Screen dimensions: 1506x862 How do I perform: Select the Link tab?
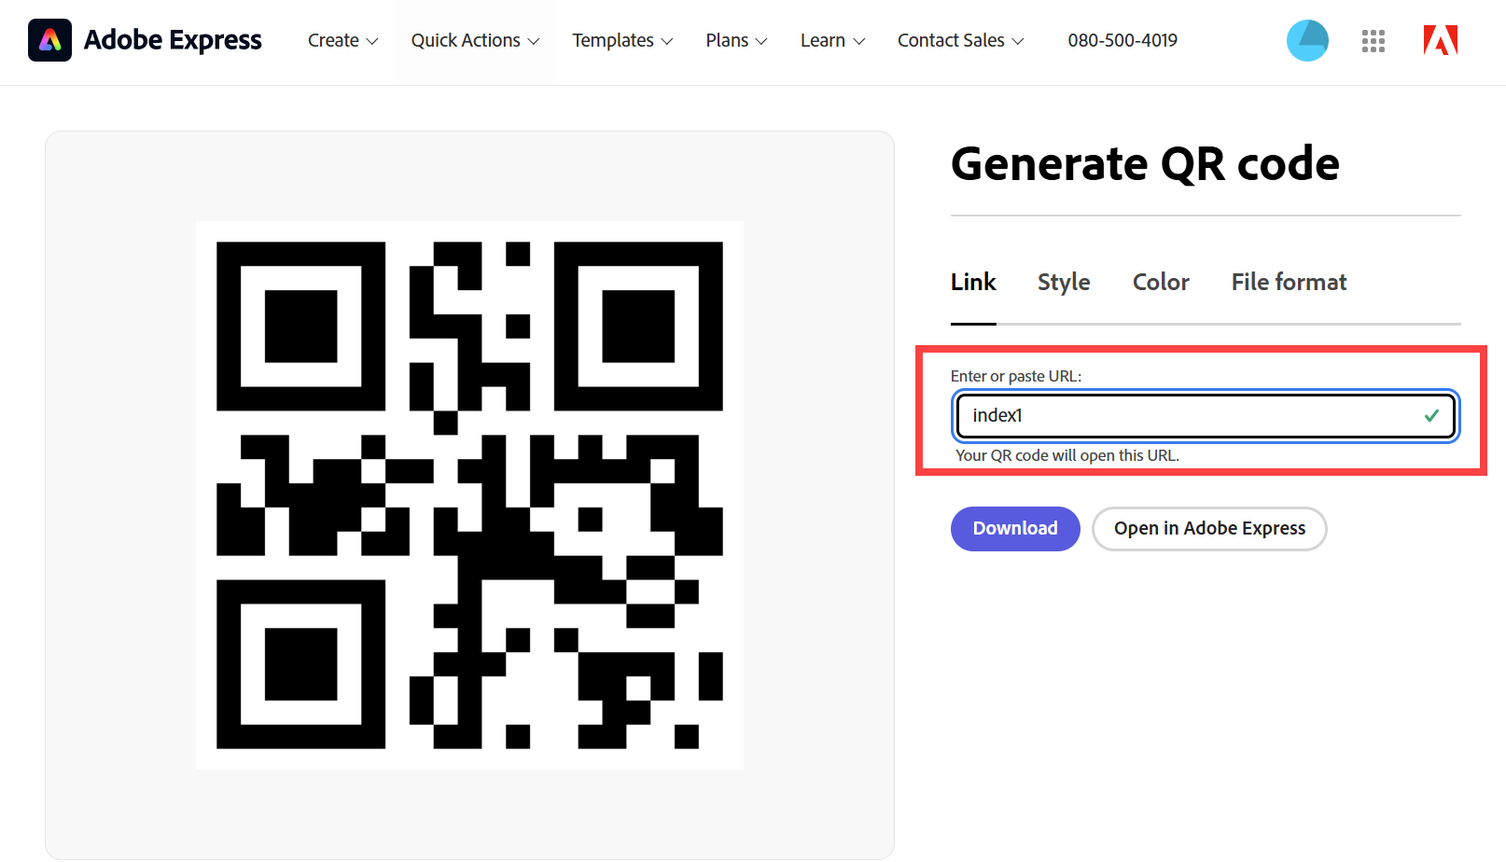(973, 282)
